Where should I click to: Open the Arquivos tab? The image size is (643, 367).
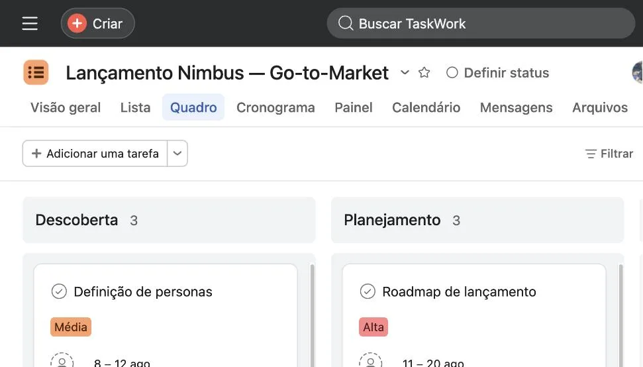click(x=600, y=107)
